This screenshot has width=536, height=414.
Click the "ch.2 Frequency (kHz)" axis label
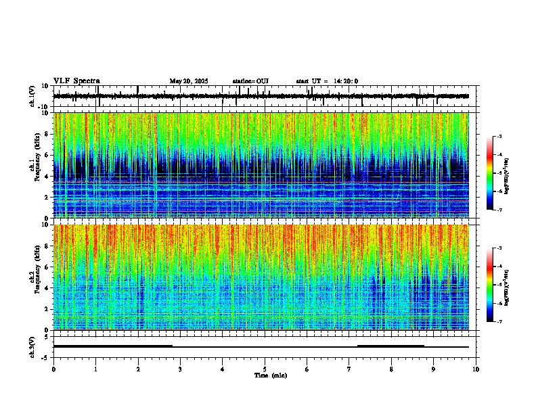point(35,269)
